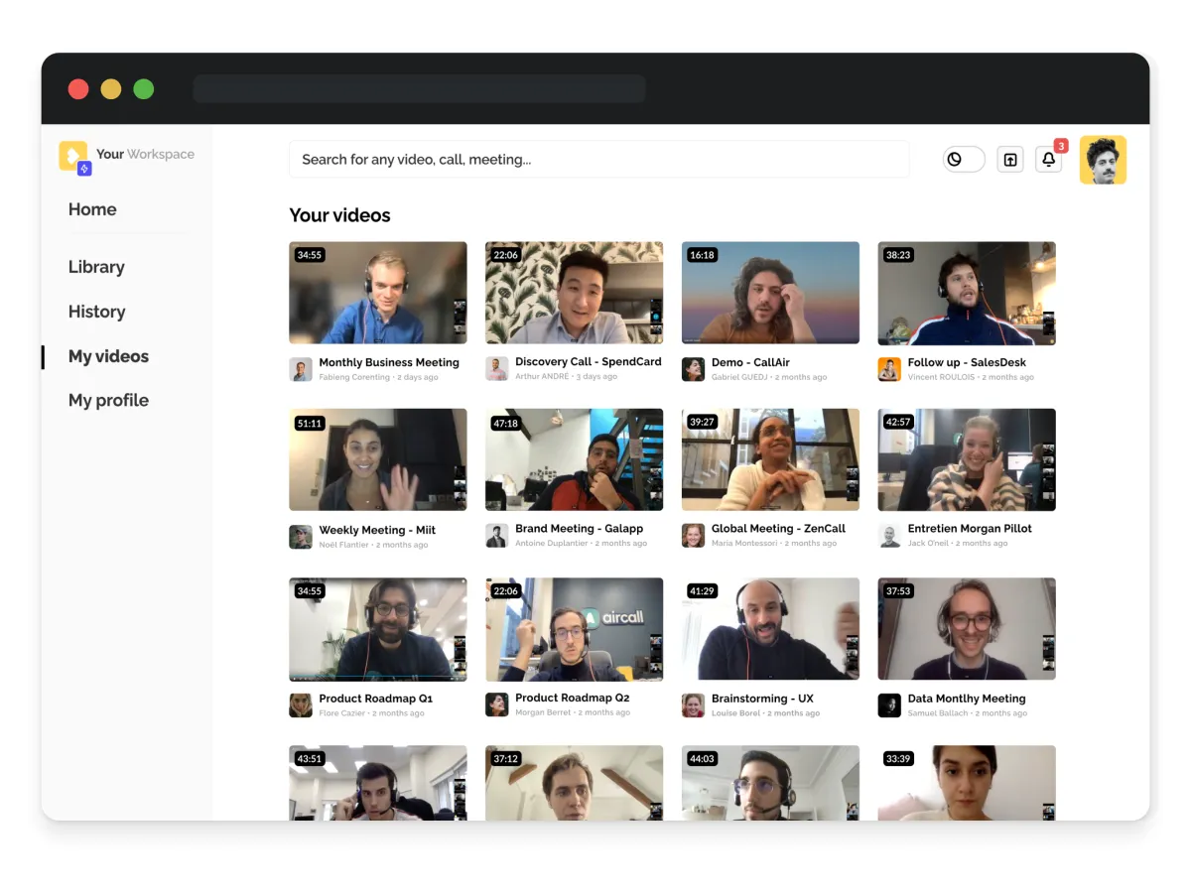Focus the video search field
The height and width of the screenshot is (893, 1191).
click(598, 160)
